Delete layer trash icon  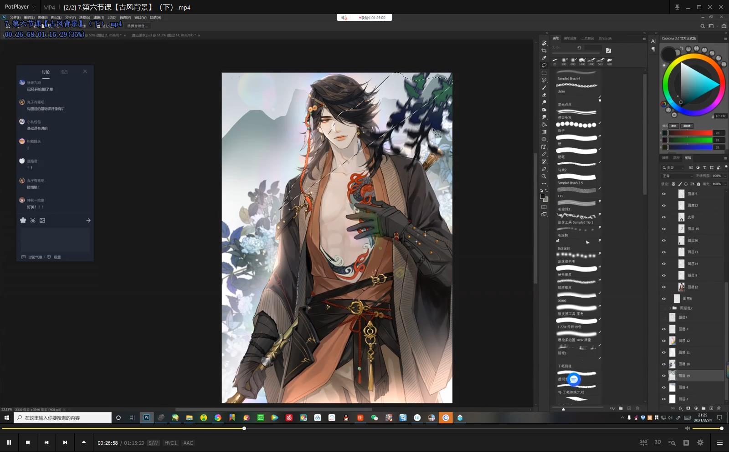tap(719, 408)
